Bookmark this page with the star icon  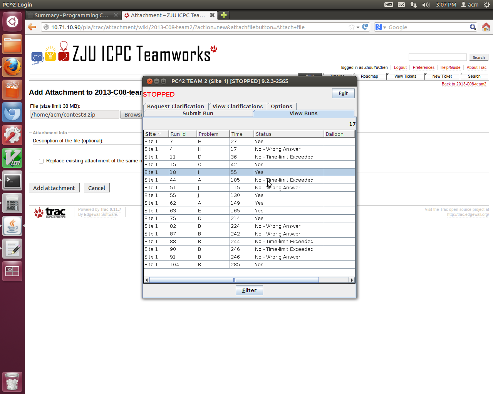351,27
